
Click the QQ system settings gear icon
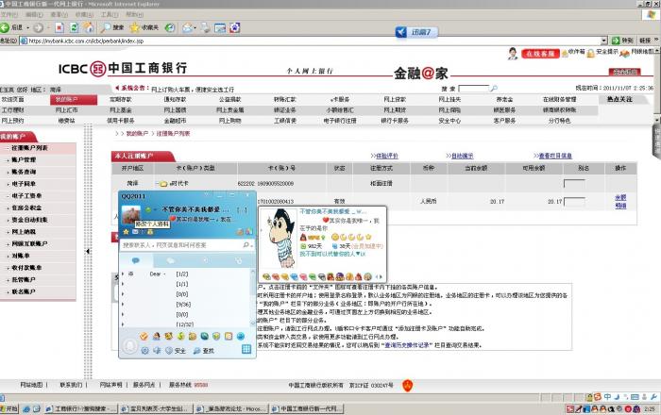pyautogui.click(x=144, y=350)
